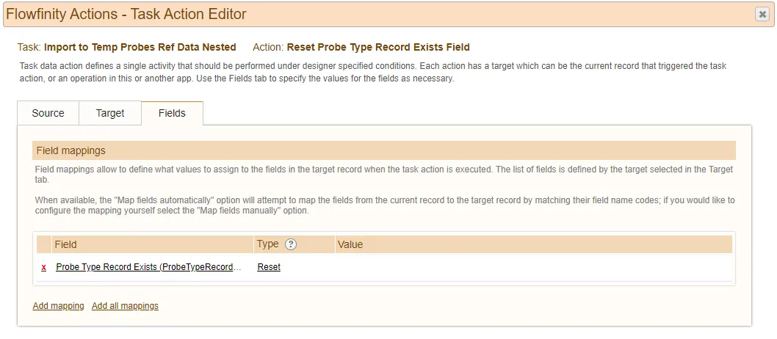
Task: Click the empty Value cell of the mapping row
Action: coord(533,267)
